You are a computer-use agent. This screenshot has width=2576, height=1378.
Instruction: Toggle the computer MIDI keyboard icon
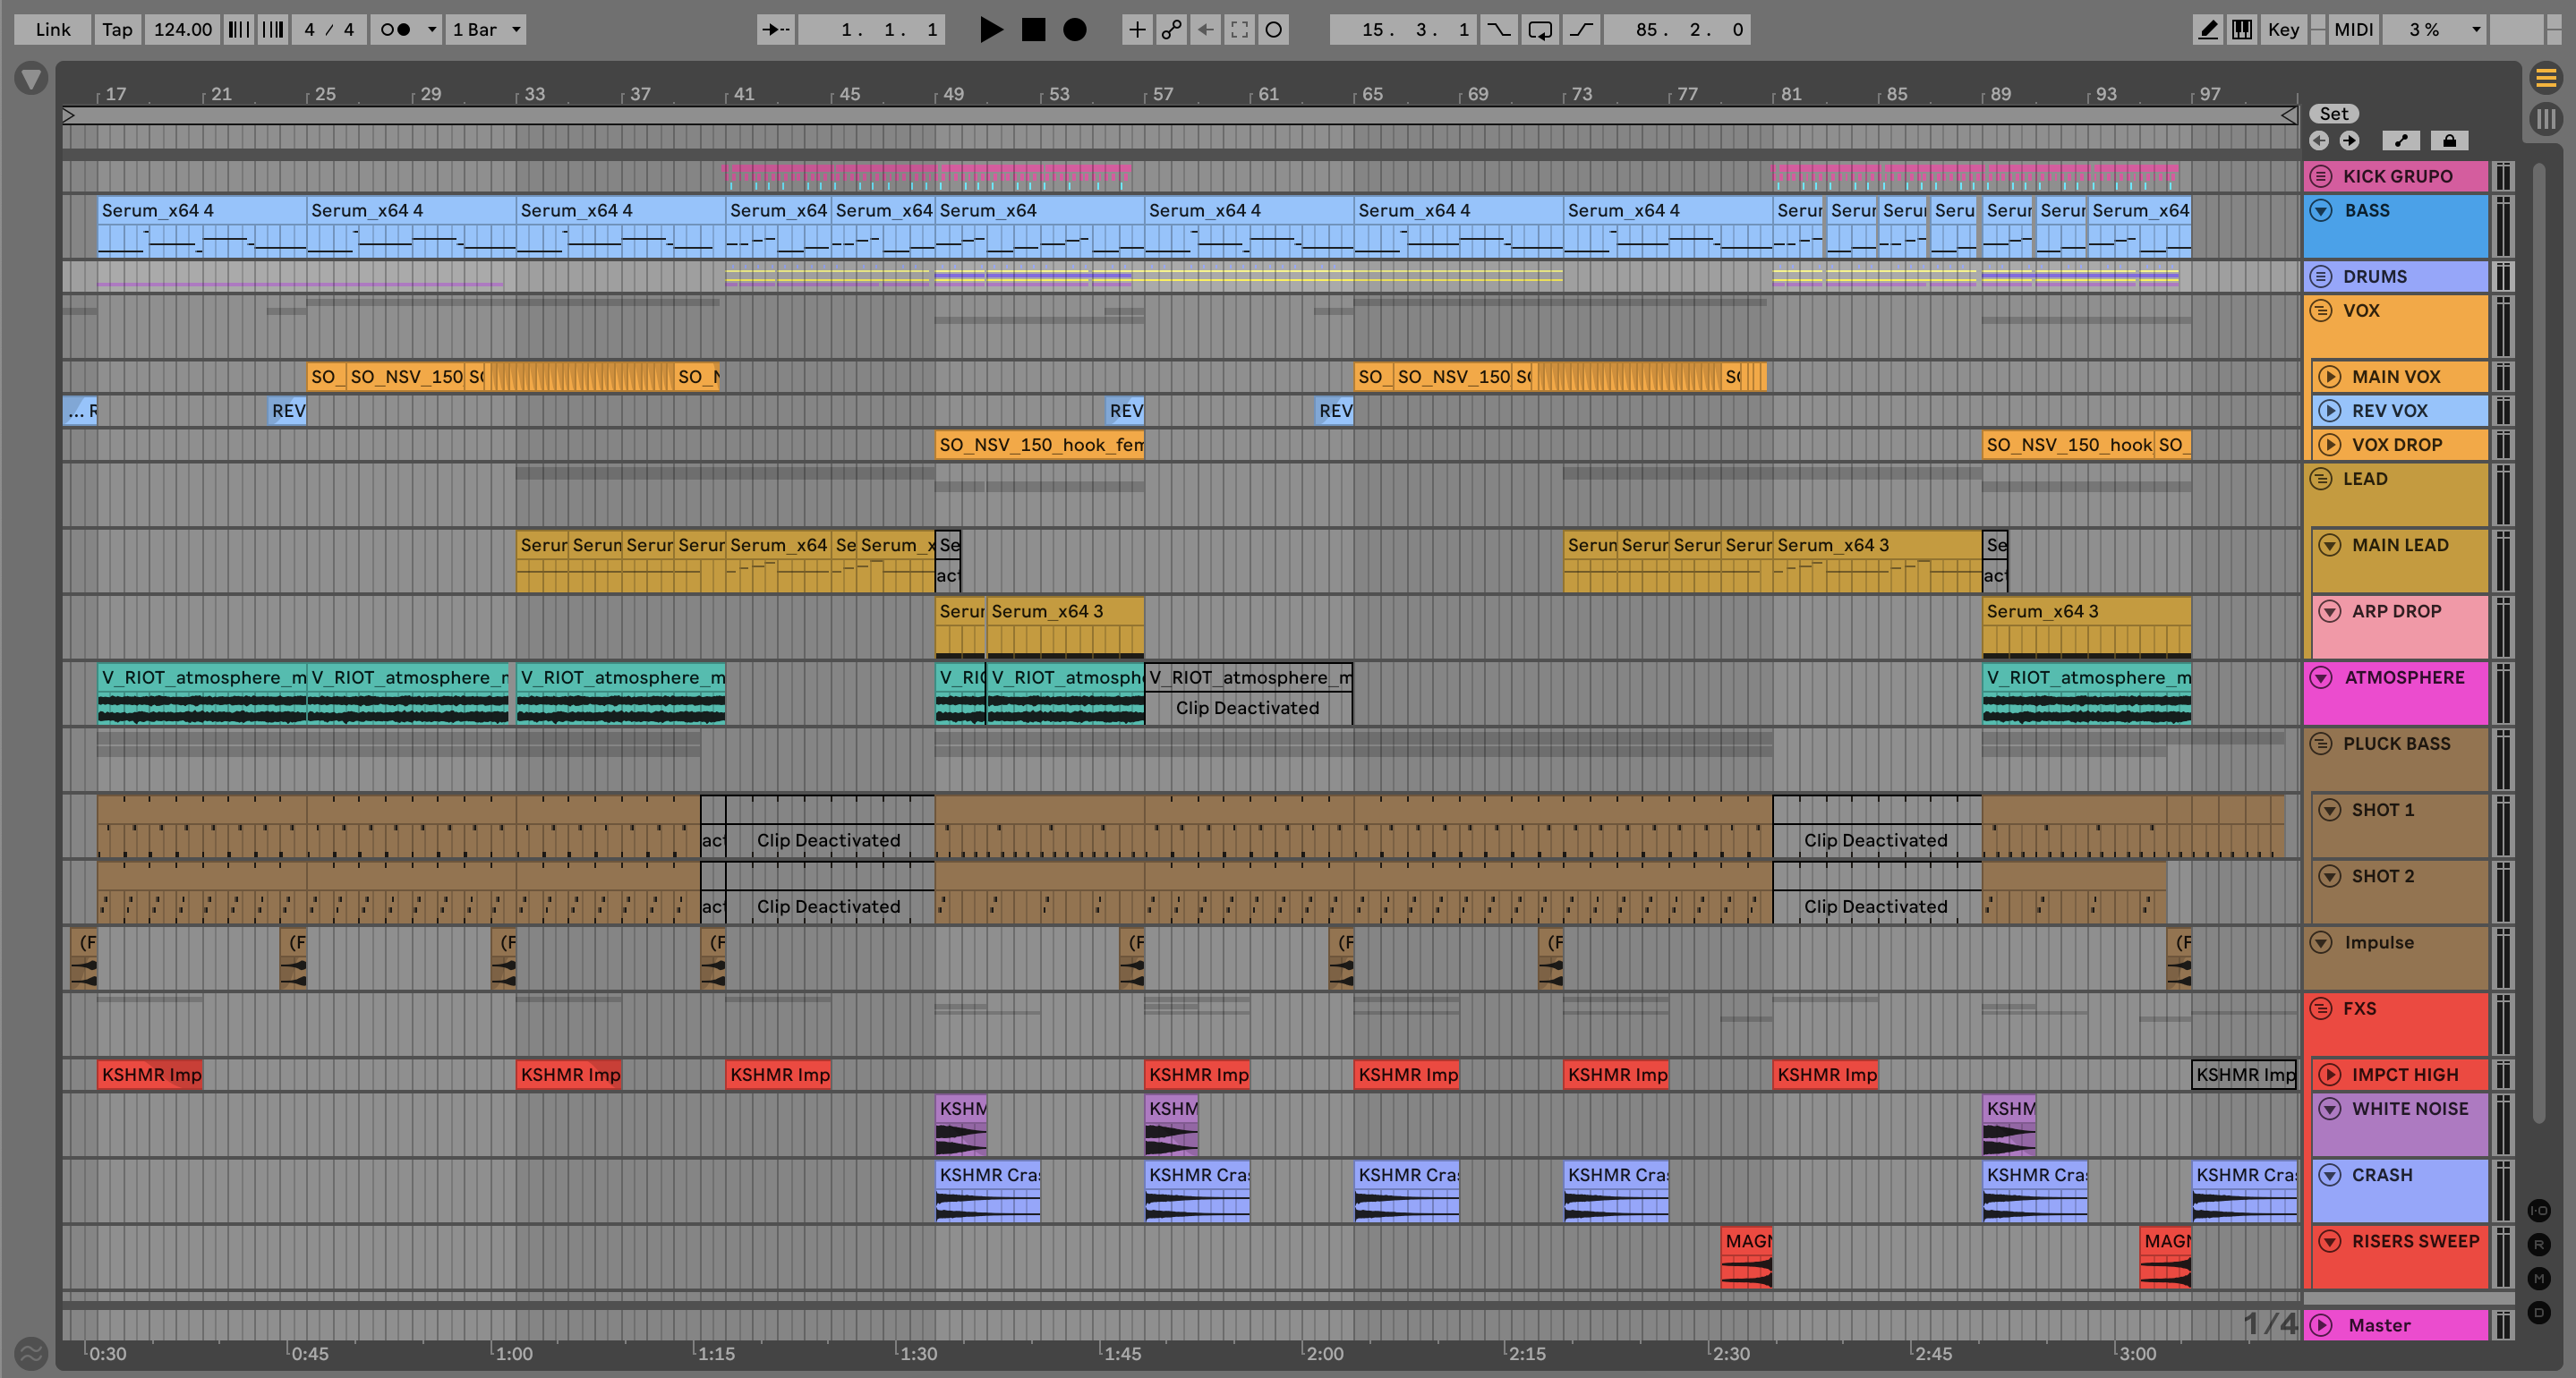2242,29
